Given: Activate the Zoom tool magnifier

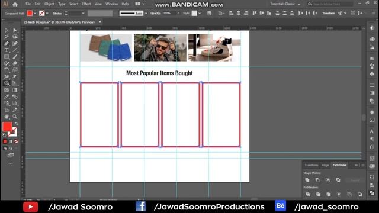Looking at the screenshot, I should click(15, 117).
